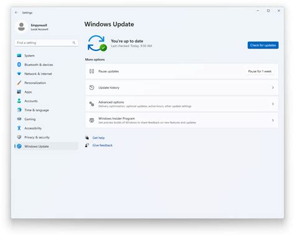Viewport: 295px width, 236px height.
Task: Click the EmpyreusX account name
Action: (39, 25)
